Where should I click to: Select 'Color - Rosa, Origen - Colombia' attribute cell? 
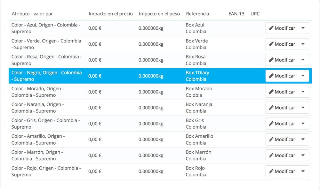tap(46, 60)
